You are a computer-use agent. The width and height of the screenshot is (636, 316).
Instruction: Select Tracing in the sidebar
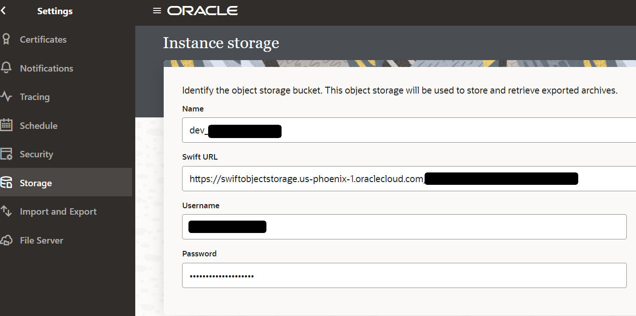[x=34, y=97]
